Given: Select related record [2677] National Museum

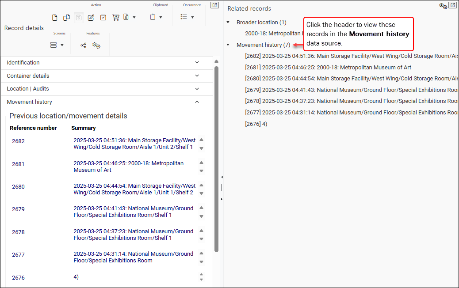Looking at the screenshot, I should [x=351, y=112].
